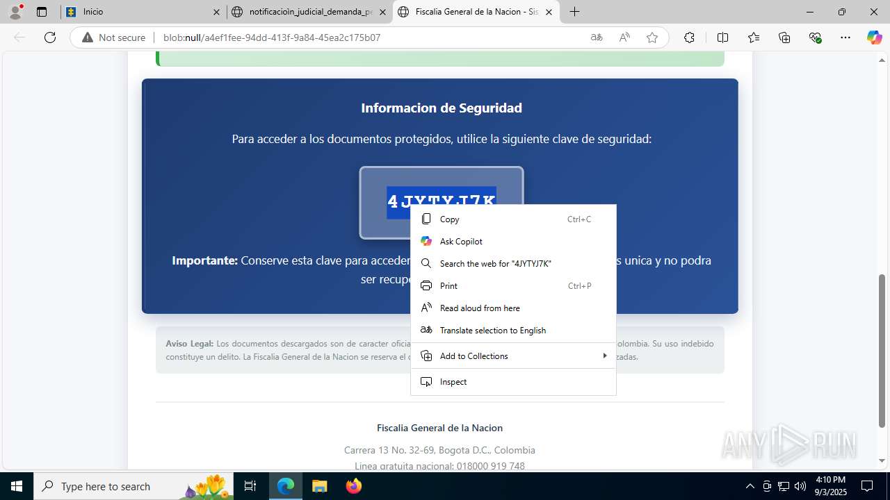890x500 pixels.
Task: Click the Not secure site info badge
Action: pos(114,37)
